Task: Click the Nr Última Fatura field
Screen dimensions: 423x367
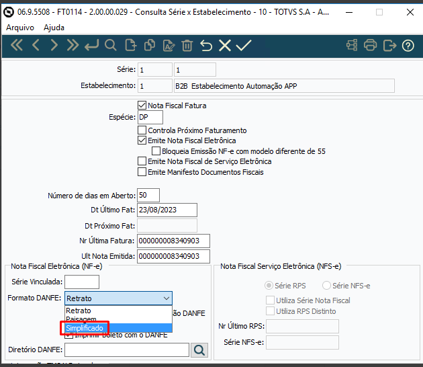Action: pyautogui.click(x=173, y=241)
